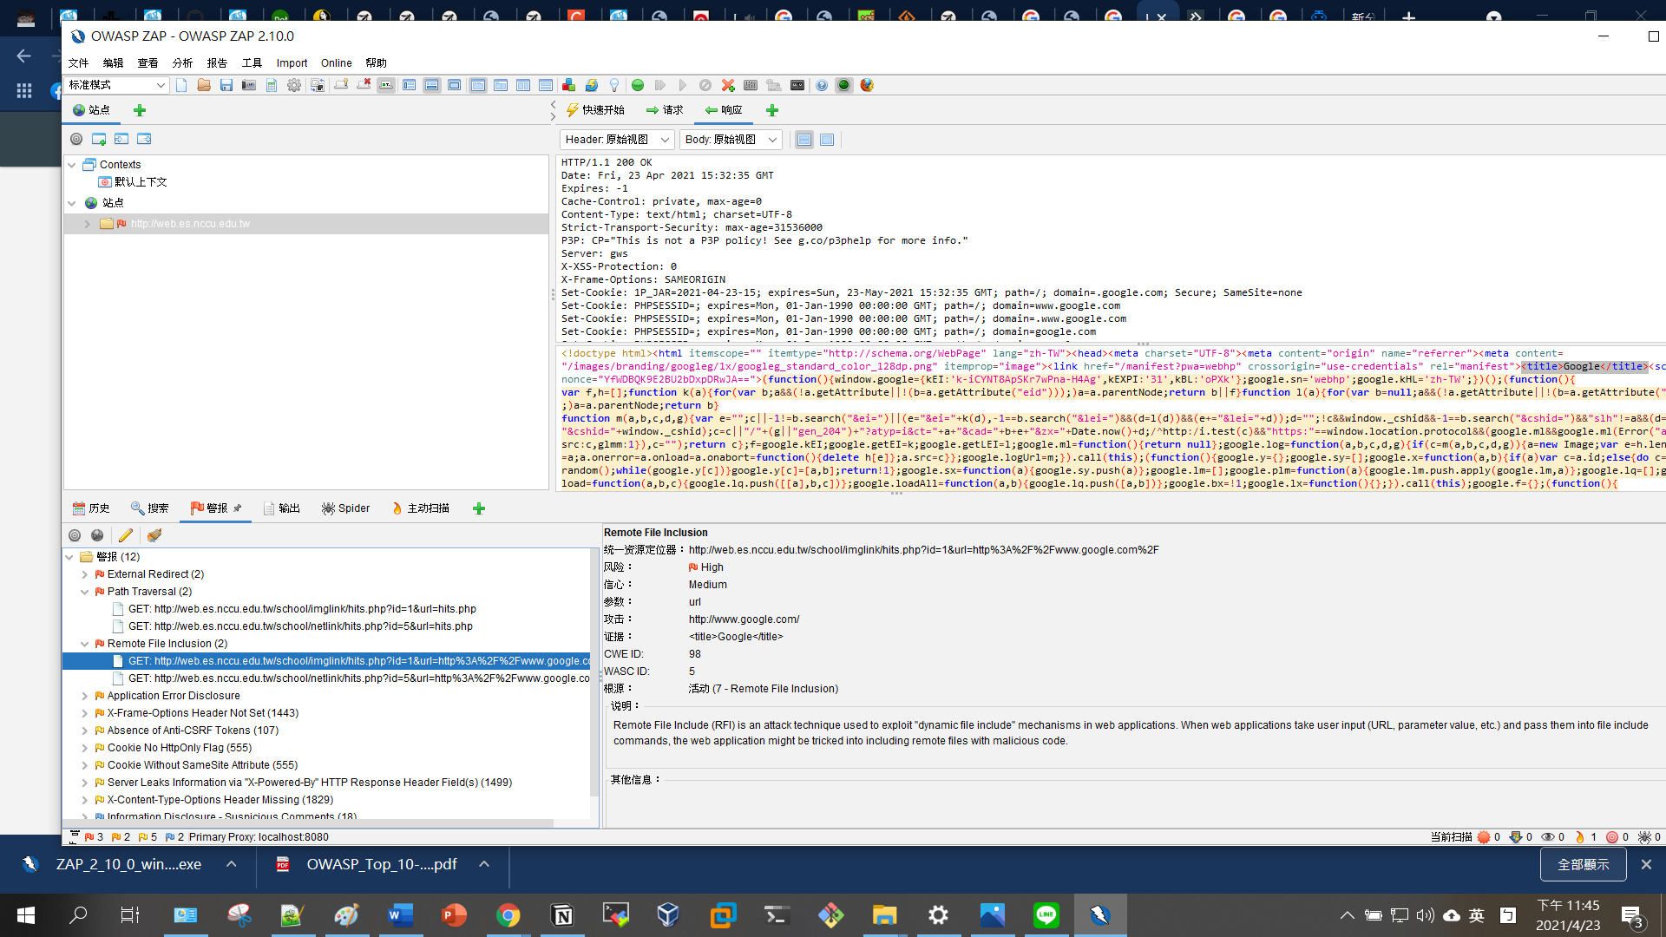The height and width of the screenshot is (937, 1666).
Task: Add a new tab with the plus beside 站点
Action: tap(140, 110)
